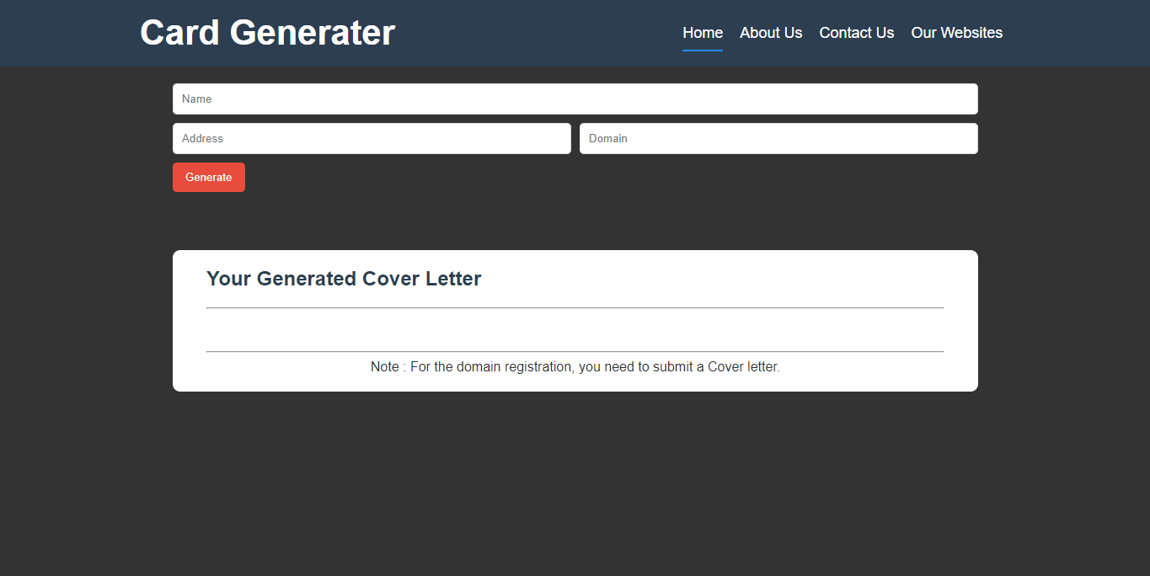Screen dimensions: 1150x576
Task: Click the Your Generated Cover Letter heading
Action: pos(344,278)
